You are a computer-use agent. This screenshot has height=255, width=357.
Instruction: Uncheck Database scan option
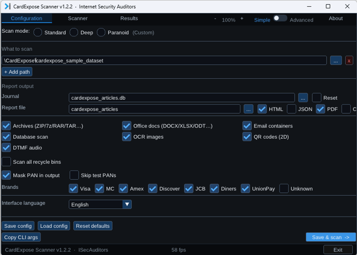click(6, 137)
